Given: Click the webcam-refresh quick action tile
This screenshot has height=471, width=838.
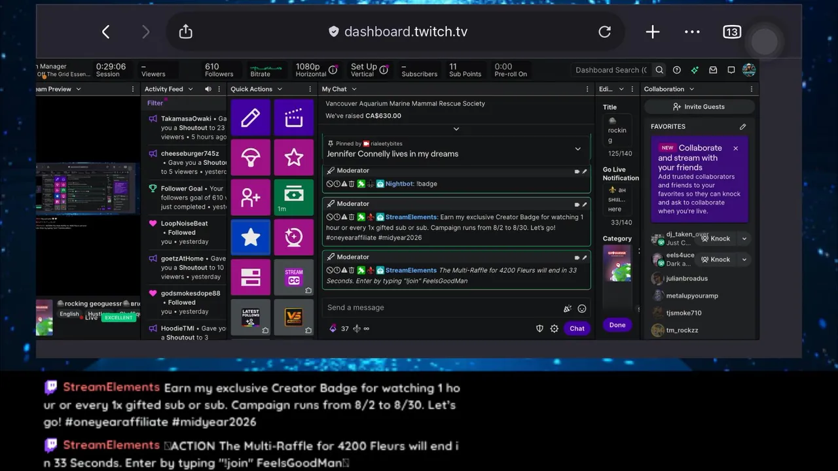Looking at the screenshot, I should pyautogui.click(x=294, y=237).
